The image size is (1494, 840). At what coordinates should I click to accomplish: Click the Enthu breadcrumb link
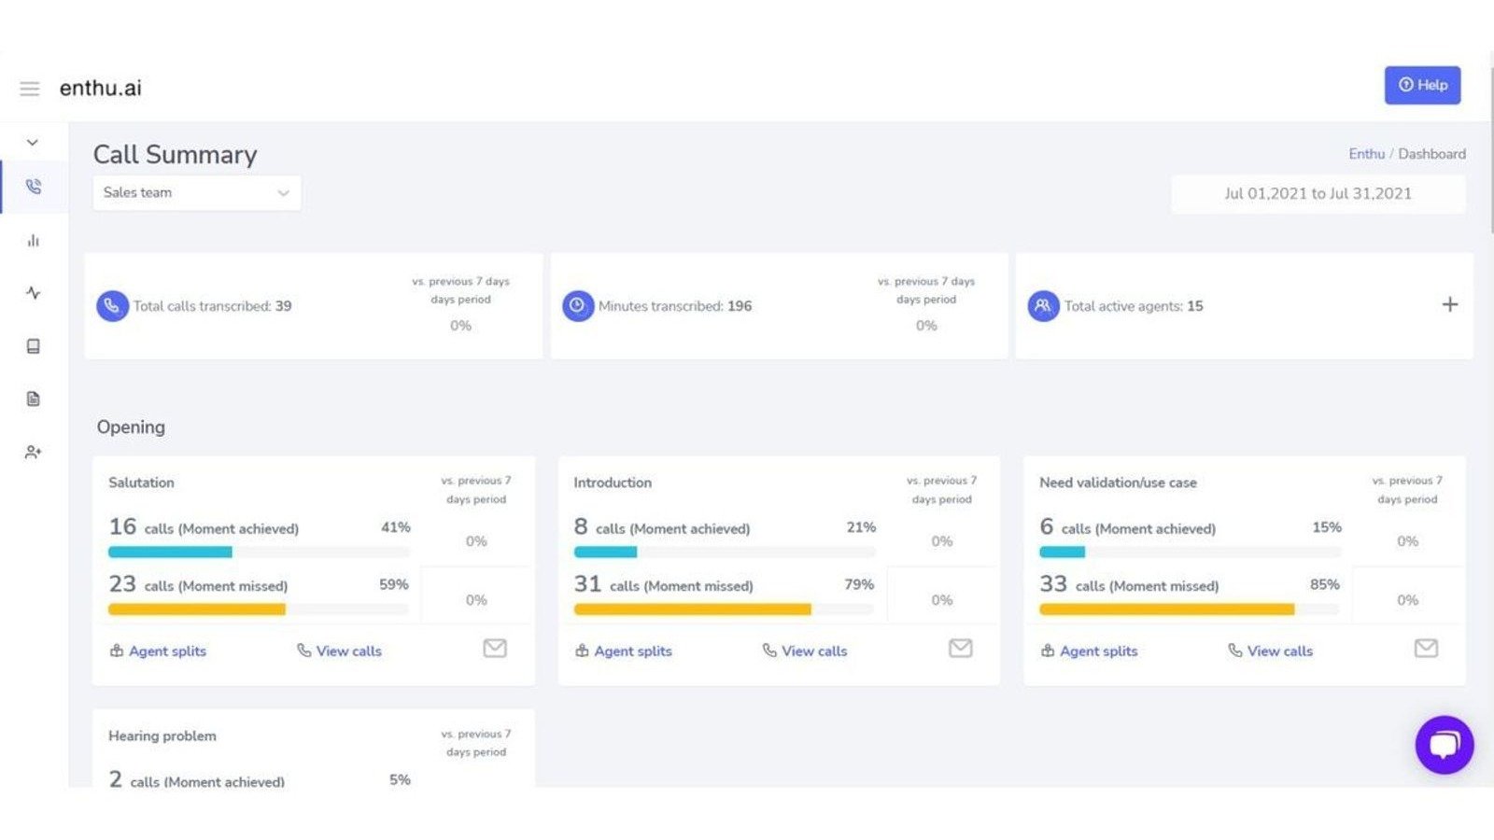click(1366, 153)
